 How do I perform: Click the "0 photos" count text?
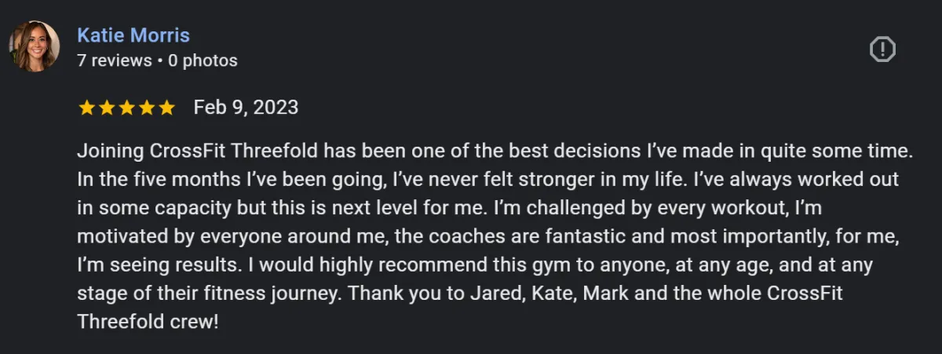tap(203, 60)
